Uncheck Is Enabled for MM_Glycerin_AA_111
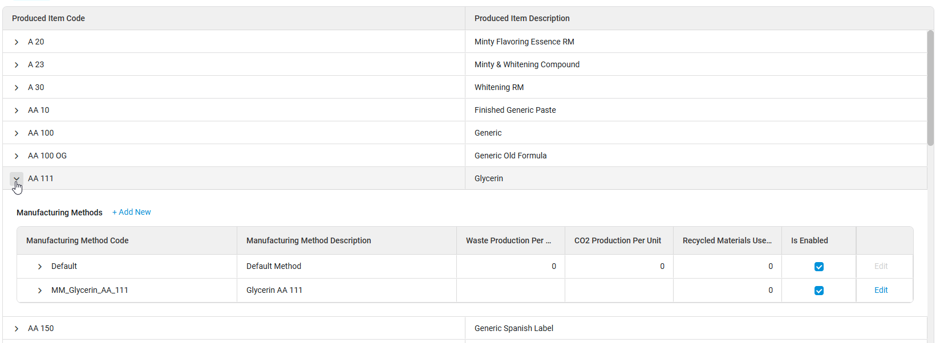Viewport: 940px width, 343px height. [x=819, y=291]
